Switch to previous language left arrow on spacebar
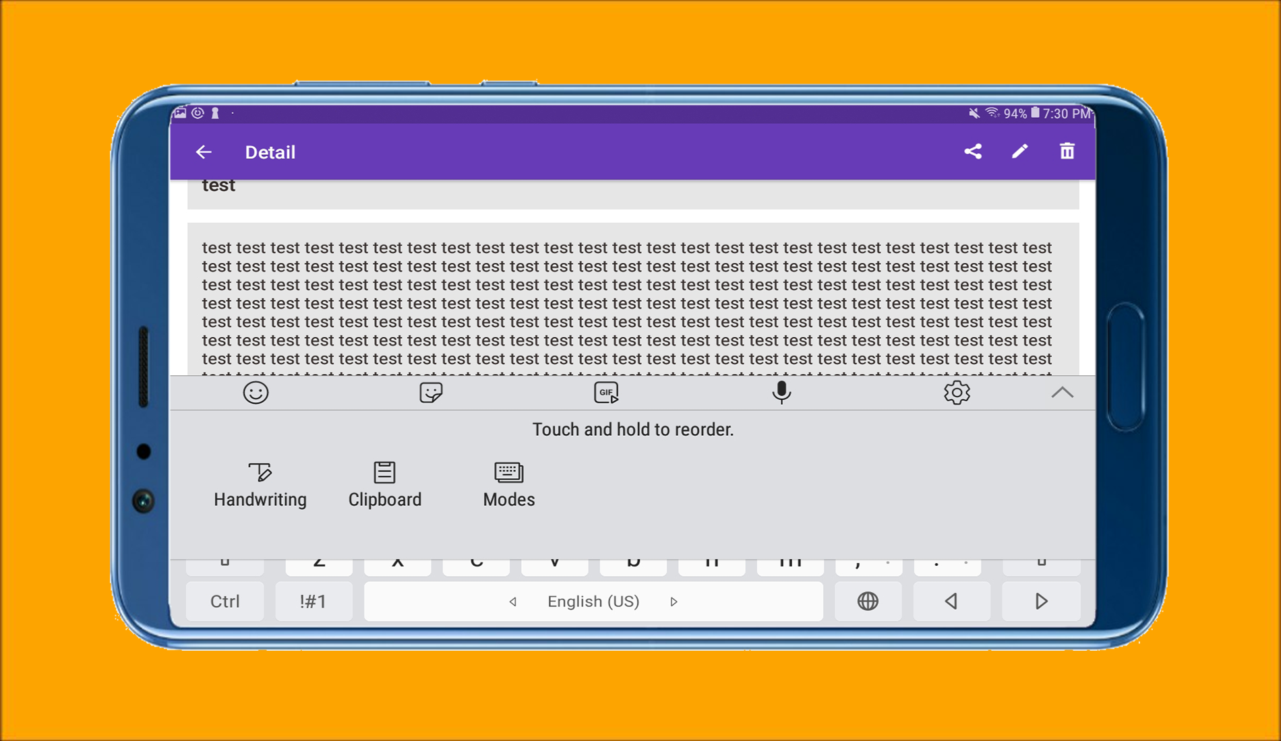This screenshot has height=741, width=1281. pyautogui.click(x=513, y=602)
